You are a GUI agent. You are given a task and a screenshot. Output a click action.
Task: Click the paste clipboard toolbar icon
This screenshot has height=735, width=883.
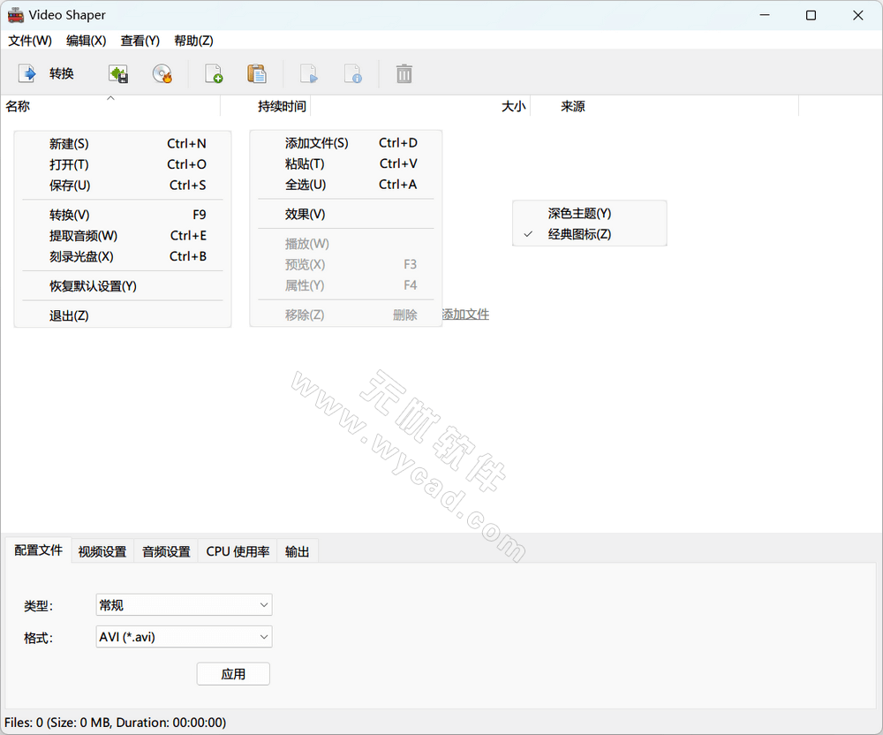click(257, 74)
